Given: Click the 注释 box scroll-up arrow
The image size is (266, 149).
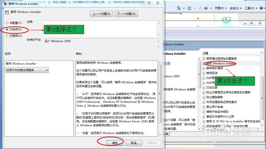Looking at the screenshot, I should (159, 23).
